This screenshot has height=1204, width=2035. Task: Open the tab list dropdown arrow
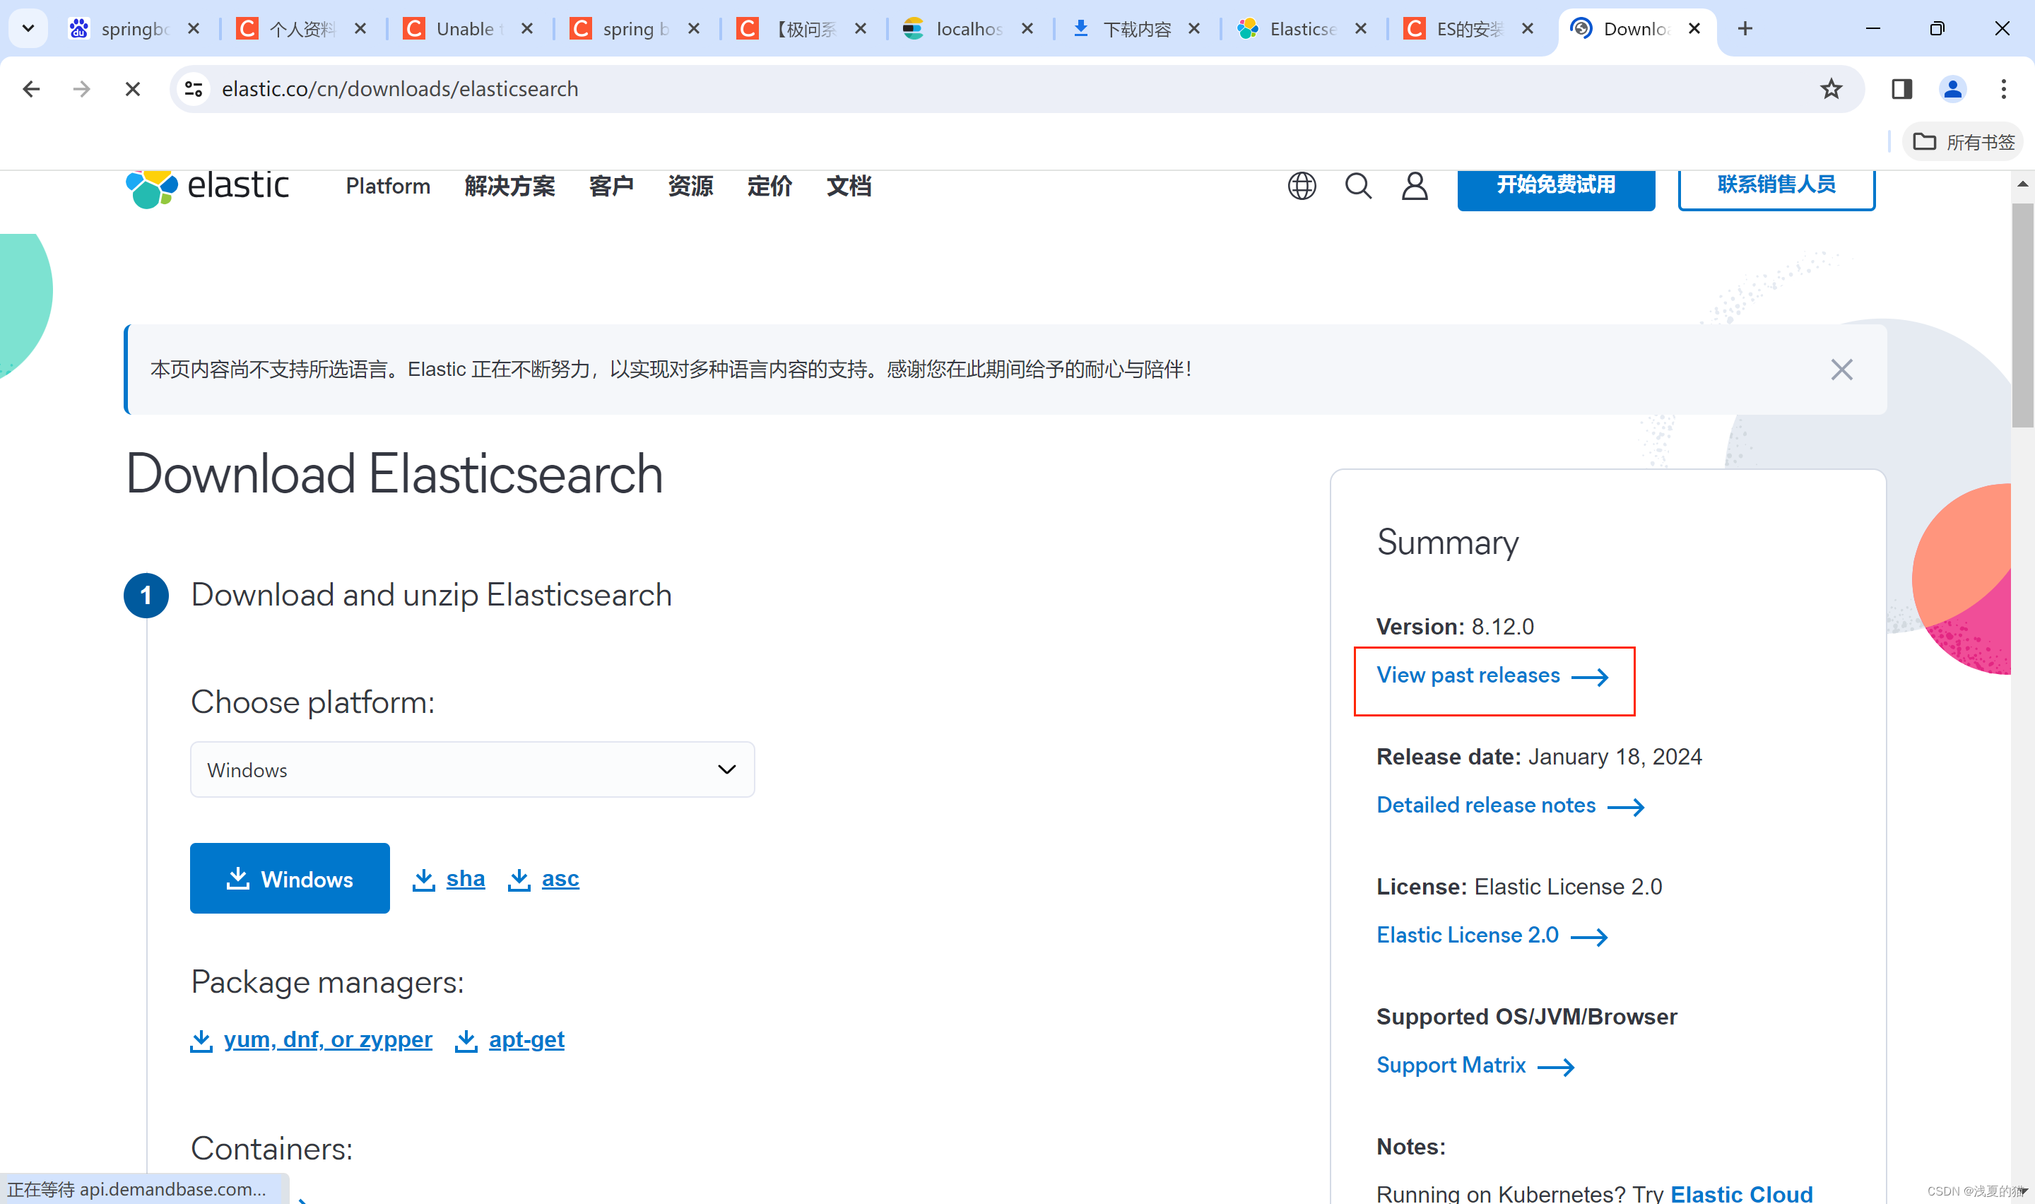pos(28,28)
